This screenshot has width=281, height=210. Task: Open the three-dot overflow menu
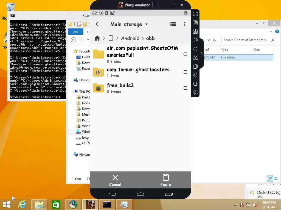(x=185, y=24)
